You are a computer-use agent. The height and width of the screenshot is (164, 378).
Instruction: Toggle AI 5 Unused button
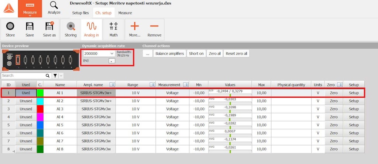26,125
